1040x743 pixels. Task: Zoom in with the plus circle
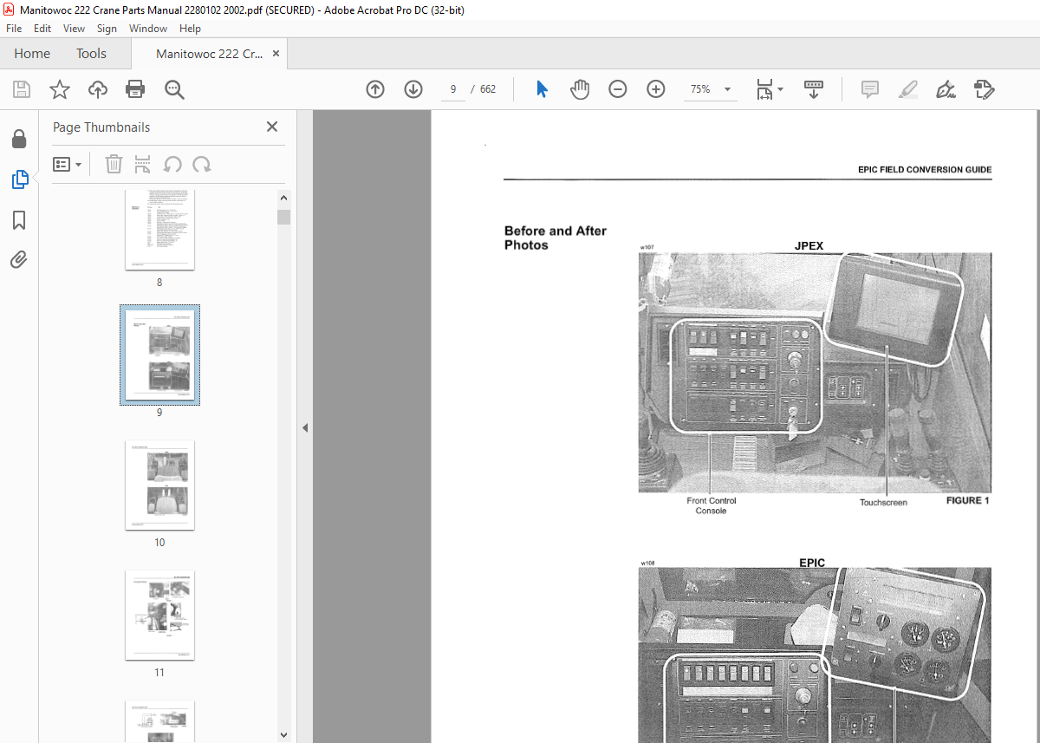[x=656, y=89]
